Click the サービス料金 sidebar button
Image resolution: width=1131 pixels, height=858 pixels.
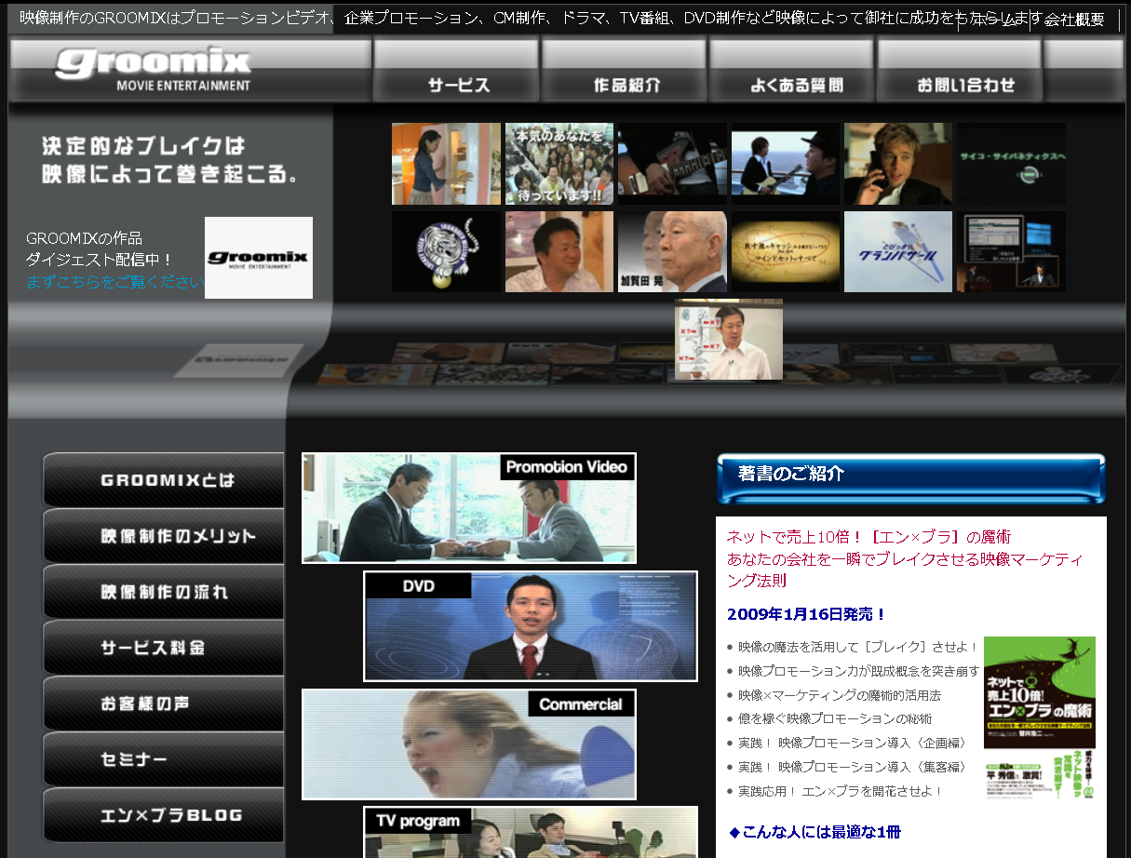164,648
